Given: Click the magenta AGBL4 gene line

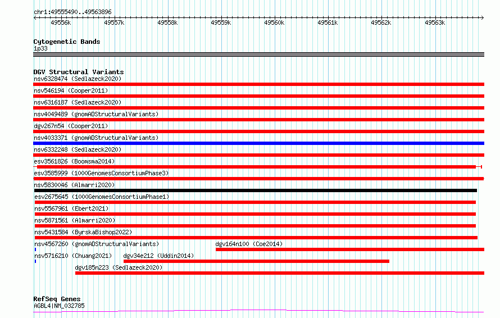Looking at the screenshot, I should click(x=258, y=311).
